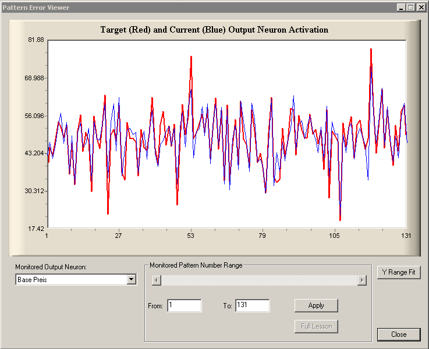Click the Full Lesson button
Screen dimensions: 429x349
(x=316, y=326)
